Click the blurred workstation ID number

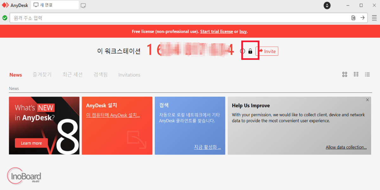click(190, 50)
